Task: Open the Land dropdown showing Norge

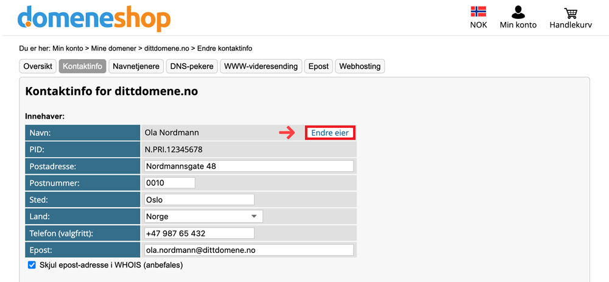Action: (203, 216)
